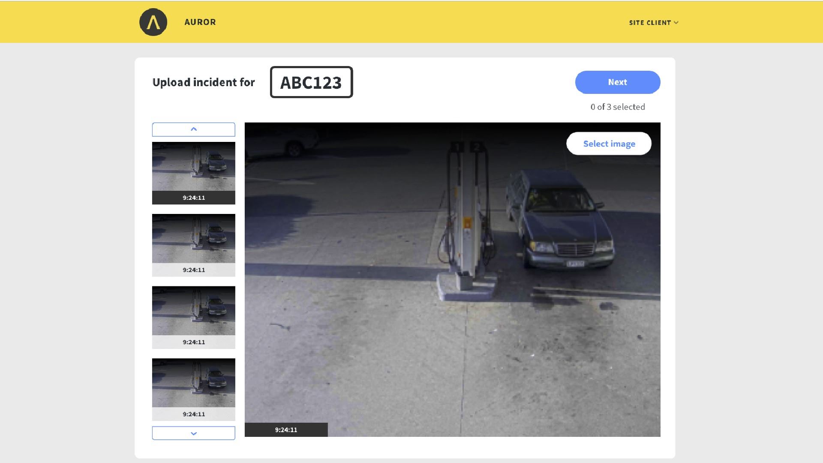Image resolution: width=823 pixels, height=463 pixels.
Task: Expand the SITE CLIENT dropdown
Action: pyautogui.click(x=654, y=23)
